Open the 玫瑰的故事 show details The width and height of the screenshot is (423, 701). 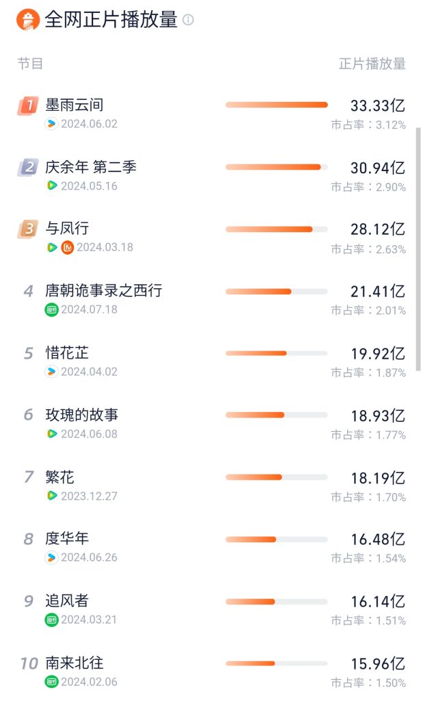[82, 415]
